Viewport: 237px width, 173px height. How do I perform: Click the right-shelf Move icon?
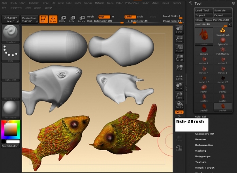[x=179, y=86]
